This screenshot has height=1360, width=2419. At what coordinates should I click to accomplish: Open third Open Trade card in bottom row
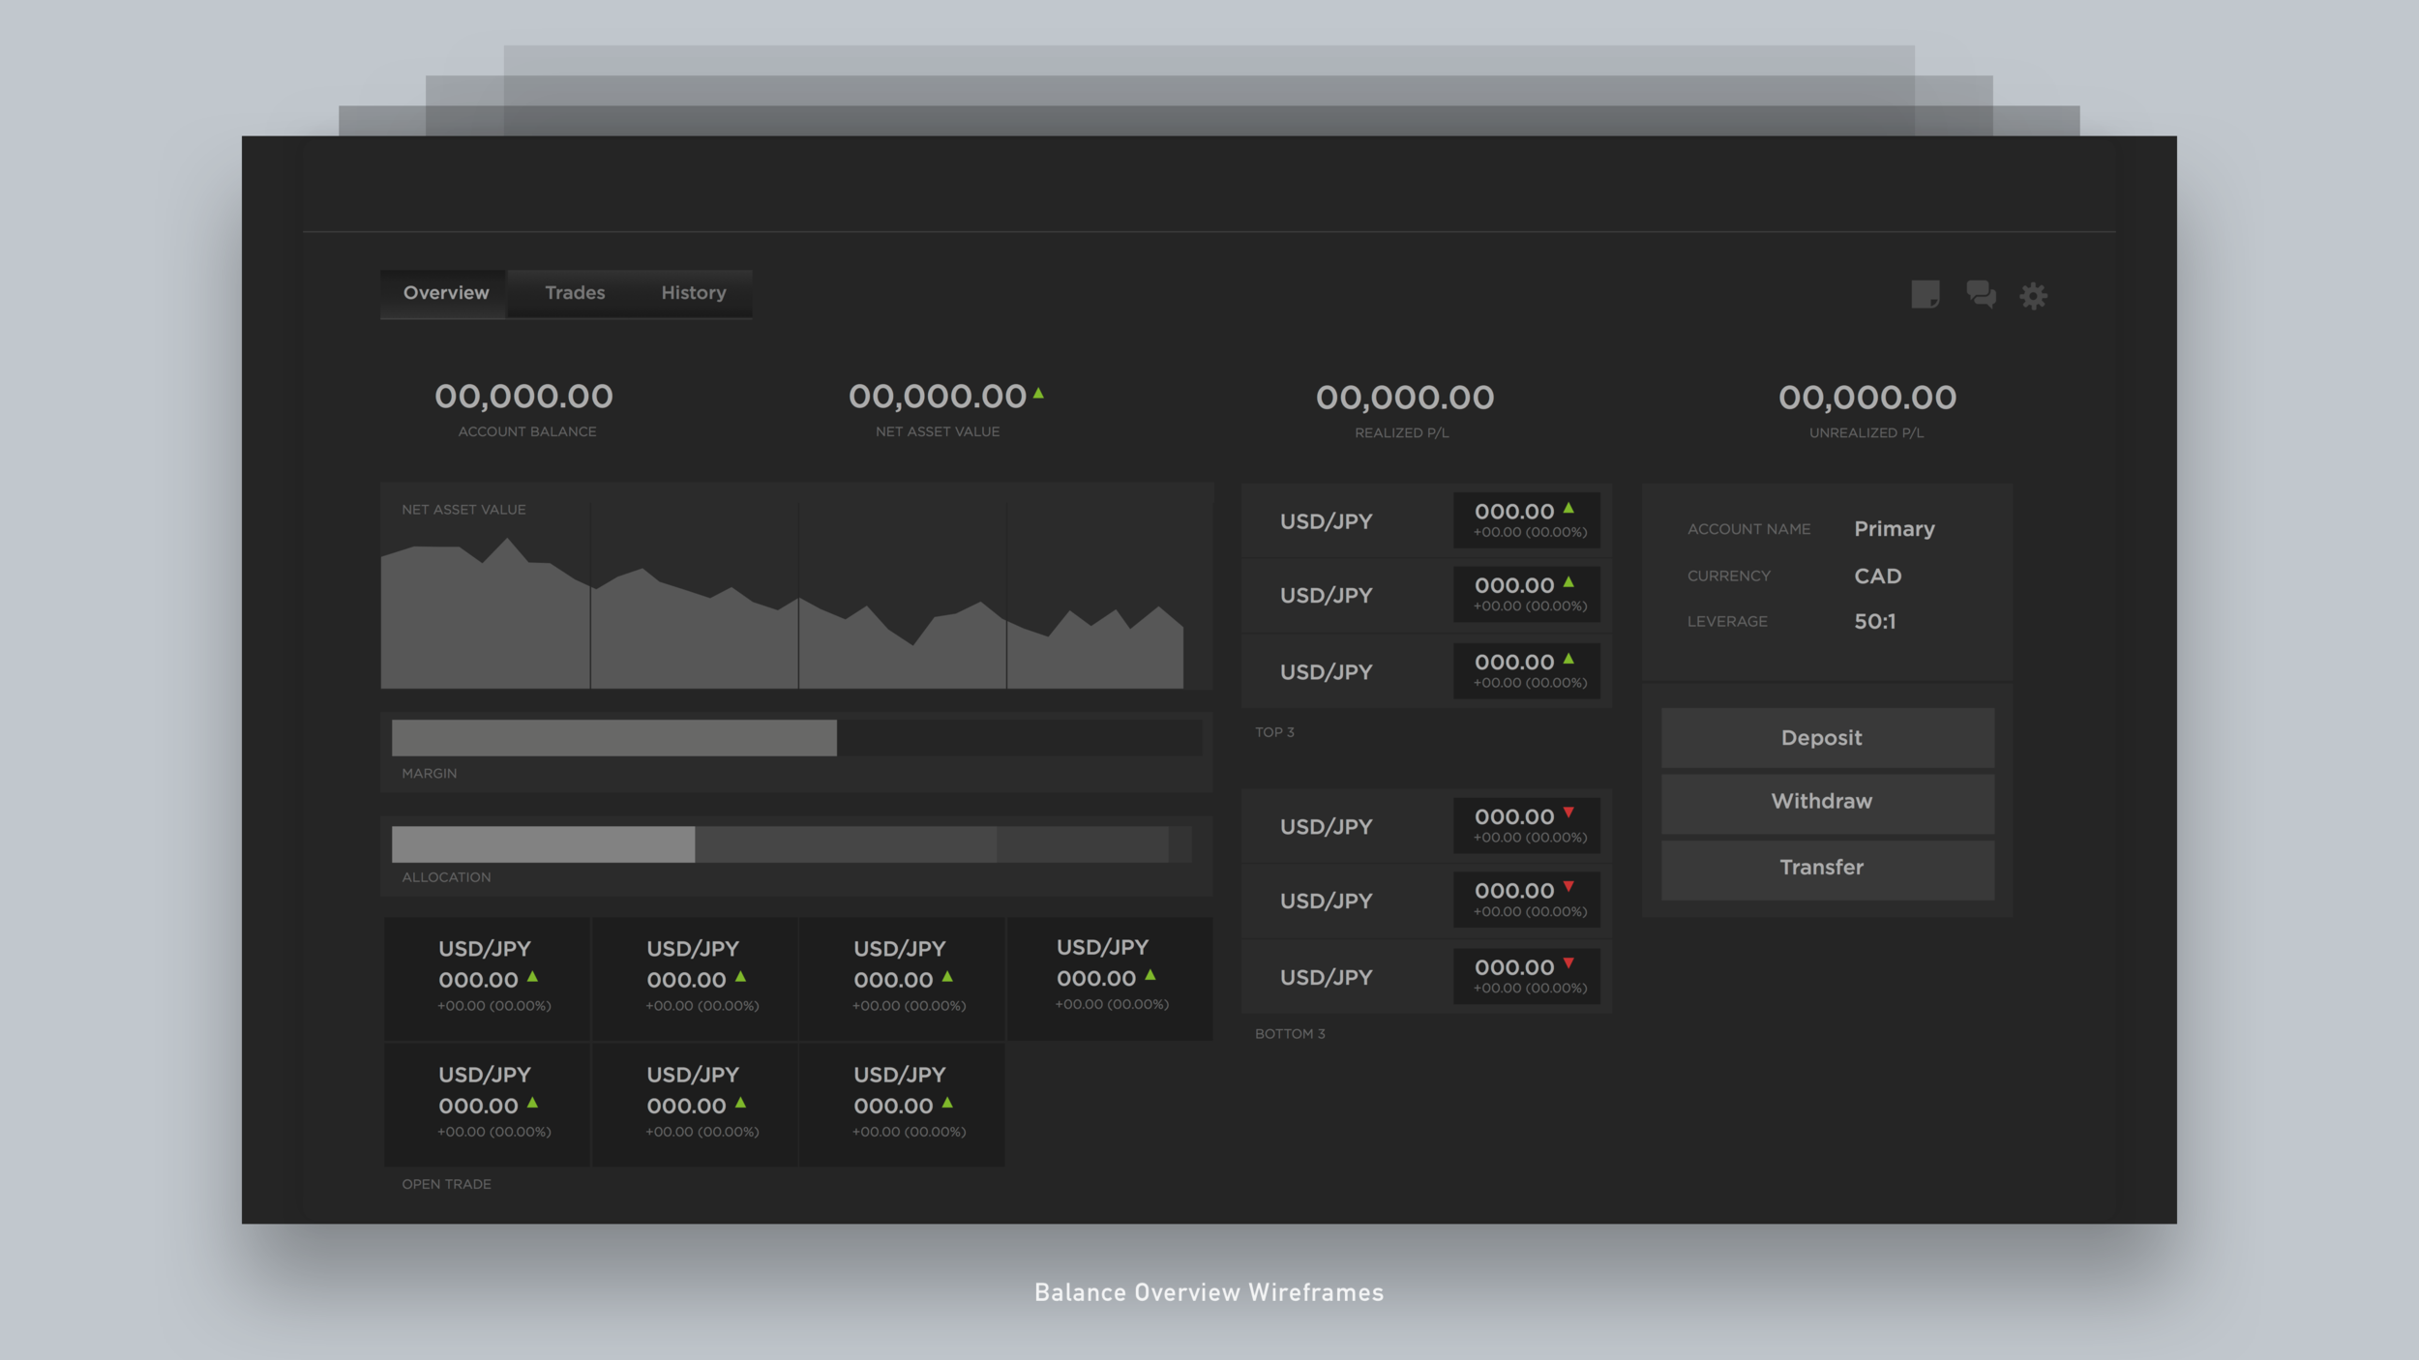[902, 1104]
